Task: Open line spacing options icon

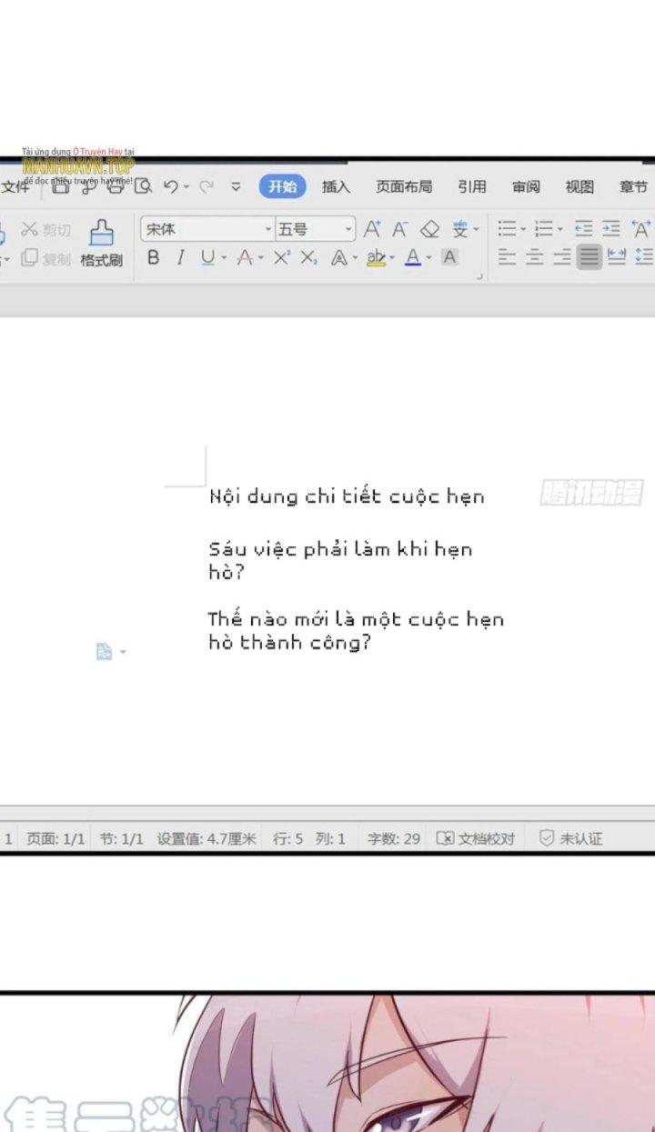Action: pos(642,257)
